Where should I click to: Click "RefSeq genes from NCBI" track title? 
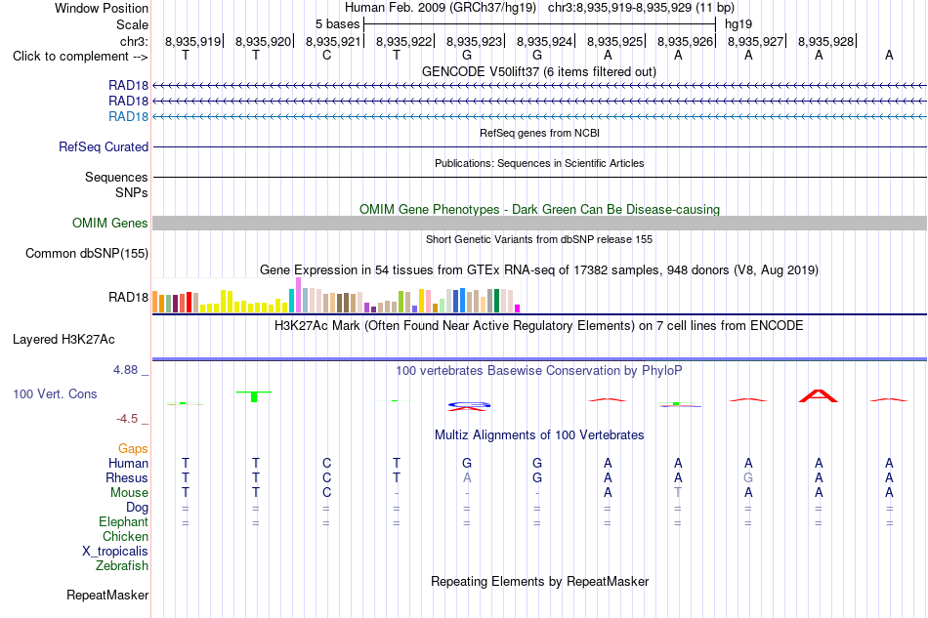[x=539, y=133]
